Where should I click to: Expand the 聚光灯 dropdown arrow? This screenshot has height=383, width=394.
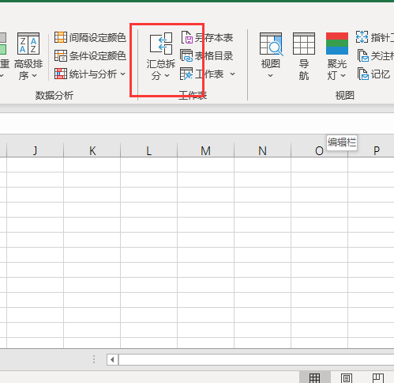tap(343, 76)
